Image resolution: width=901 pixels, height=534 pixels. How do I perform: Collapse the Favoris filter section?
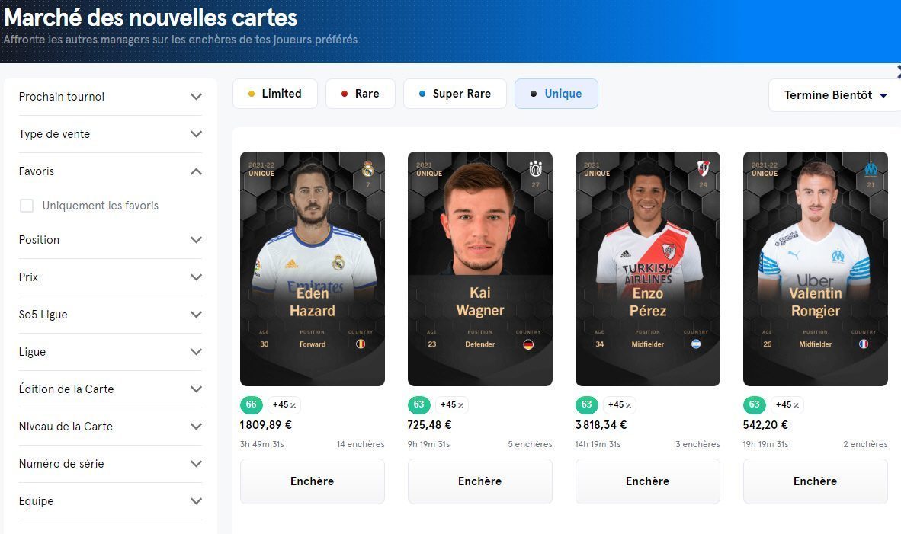(111, 171)
